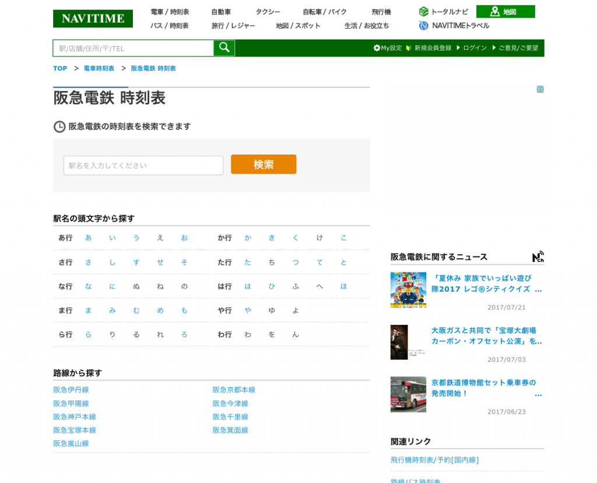Open 阪急今津線 line
This screenshot has height=483, width=597.
230,404
